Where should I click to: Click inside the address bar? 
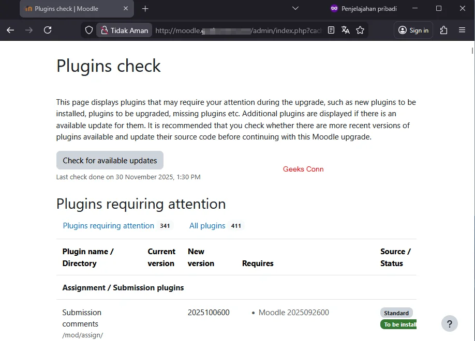pos(233,30)
